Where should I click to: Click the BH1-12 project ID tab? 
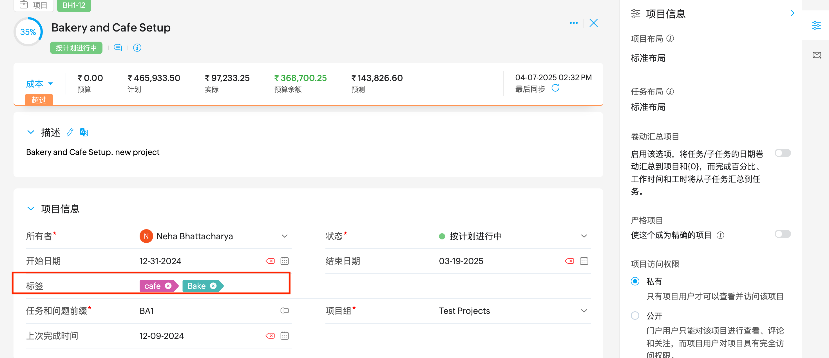point(74,5)
